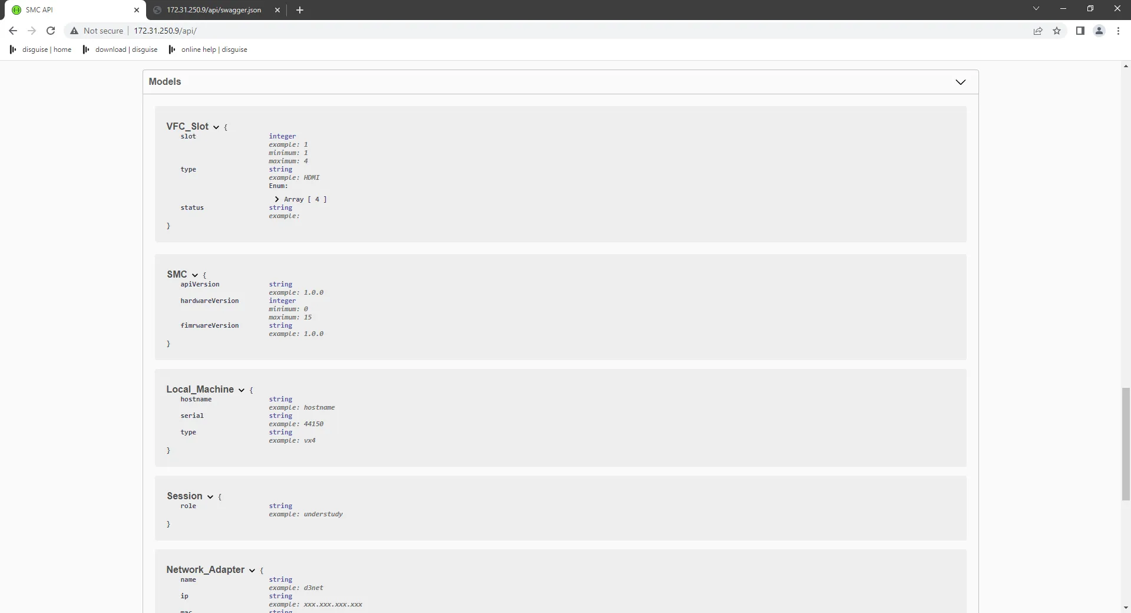Image resolution: width=1131 pixels, height=613 pixels.
Task: Reload the current page
Action: (51, 31)
